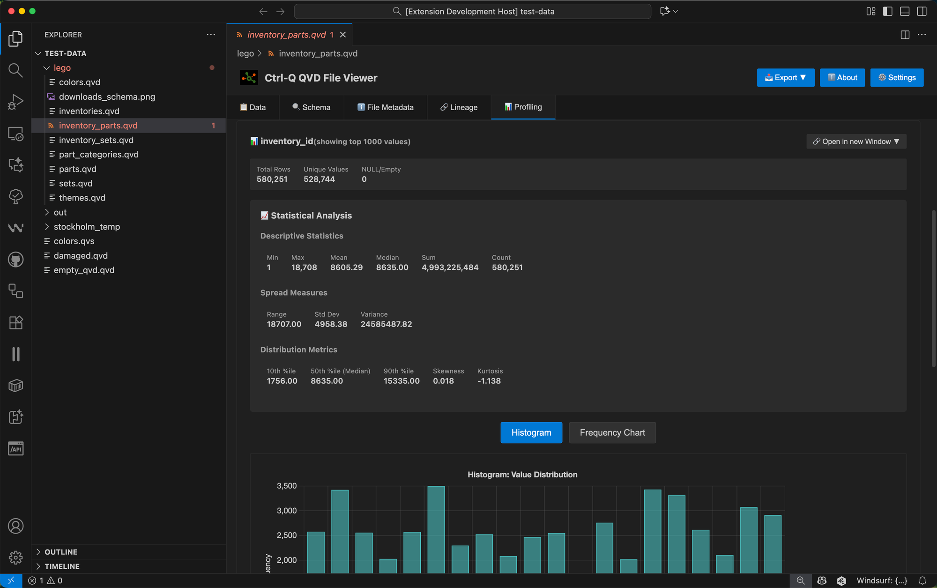Open the Search view in activity bar

tap(15, 70)
